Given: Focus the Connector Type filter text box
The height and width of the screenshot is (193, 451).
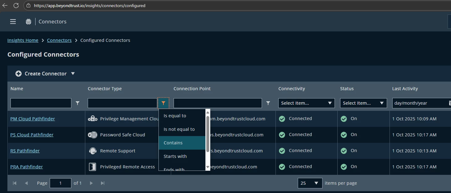Looking at the screenshot, I should (x=123, y=103).
